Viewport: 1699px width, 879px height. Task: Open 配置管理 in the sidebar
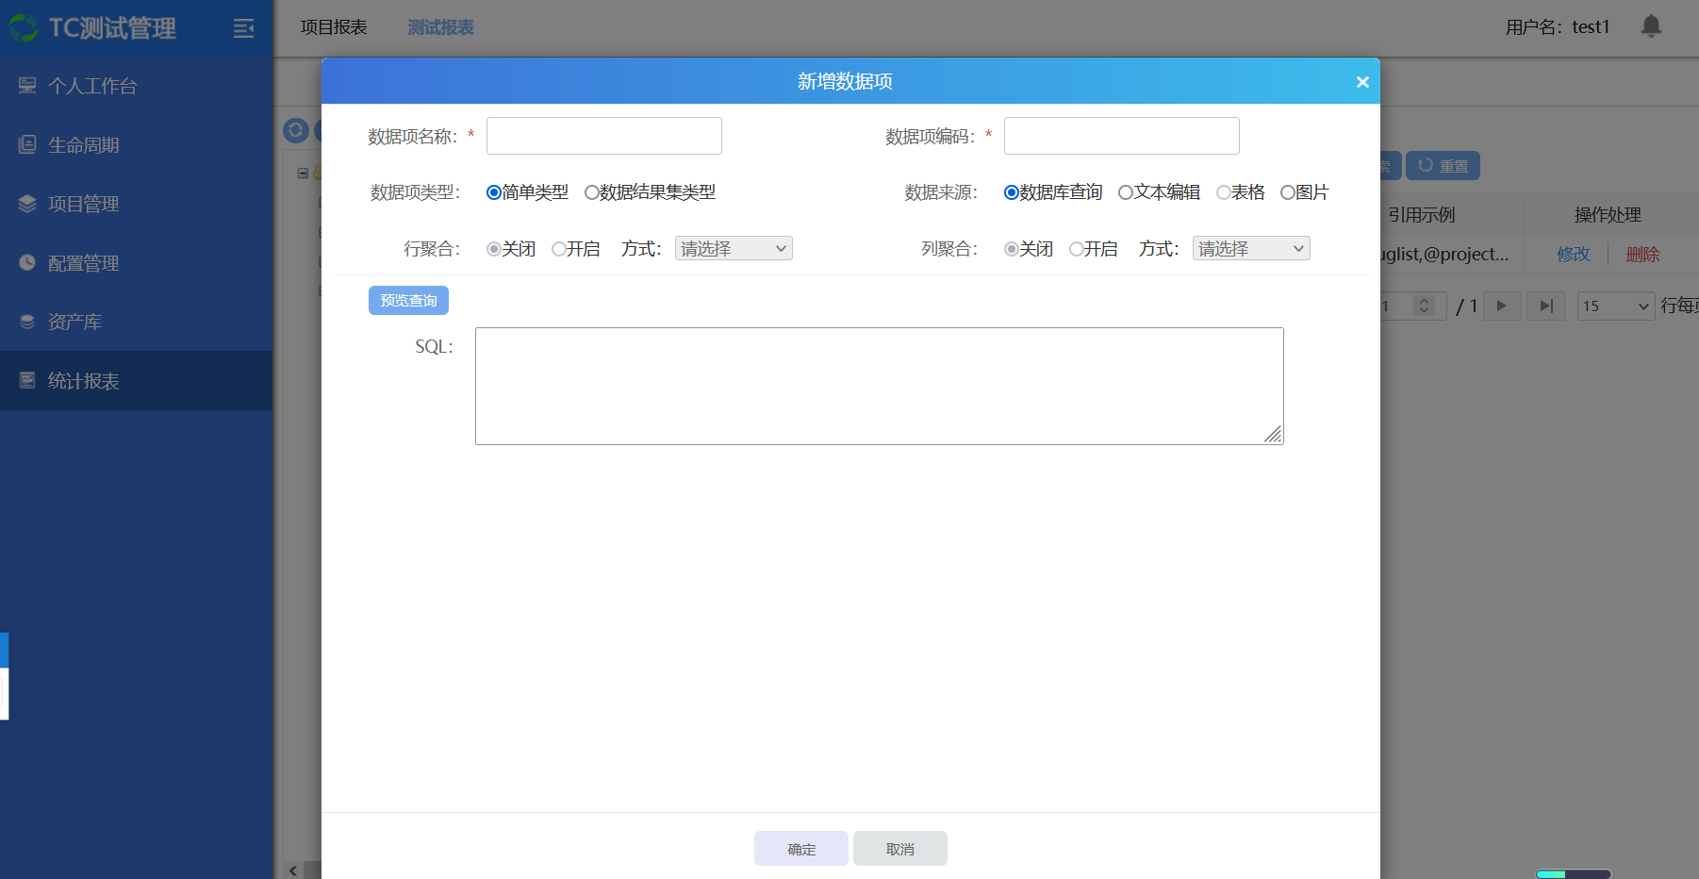coord(83,263)
